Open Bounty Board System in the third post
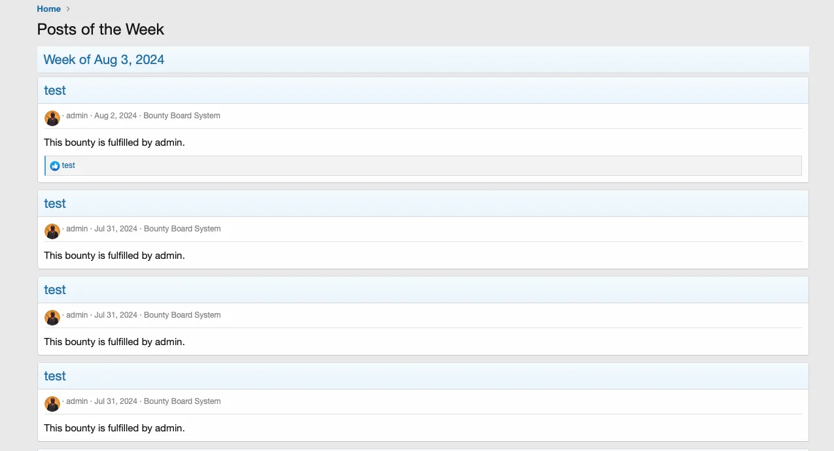The height and width of the screenshot is (451, 834). coord(182,315)
